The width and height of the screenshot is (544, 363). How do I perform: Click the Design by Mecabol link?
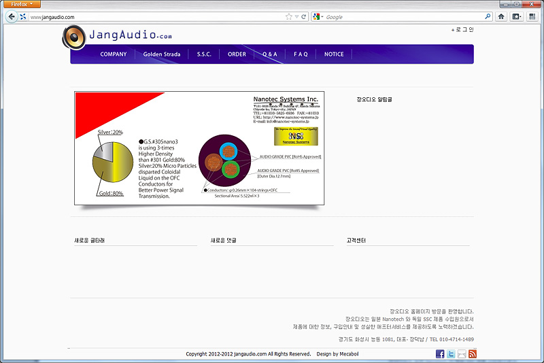click(x=337, y=354)
